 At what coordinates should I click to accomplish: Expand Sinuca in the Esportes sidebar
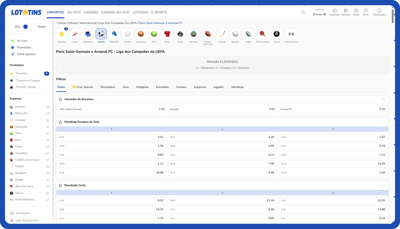click(x=47, y=193)
